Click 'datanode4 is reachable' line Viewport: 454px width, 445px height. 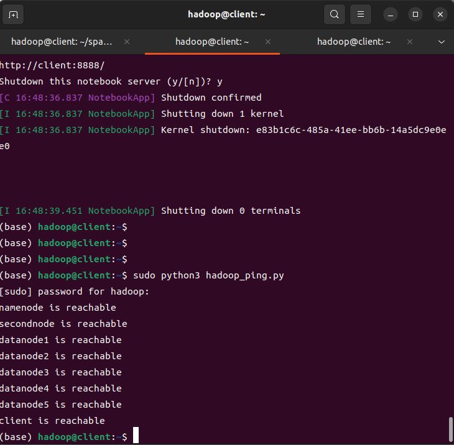point(61,388)
